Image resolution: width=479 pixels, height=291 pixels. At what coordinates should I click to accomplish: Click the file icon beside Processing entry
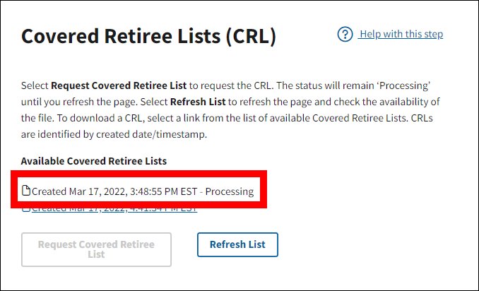(x=26, y=191)
